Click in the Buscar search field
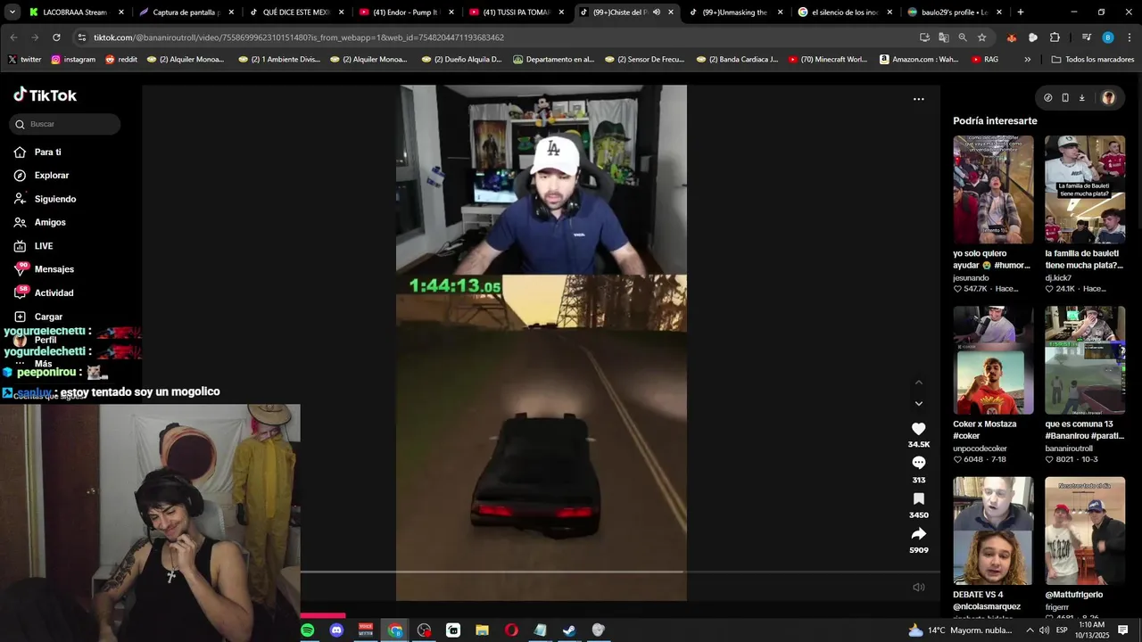The image size is (1142, 642). point(65,124)
